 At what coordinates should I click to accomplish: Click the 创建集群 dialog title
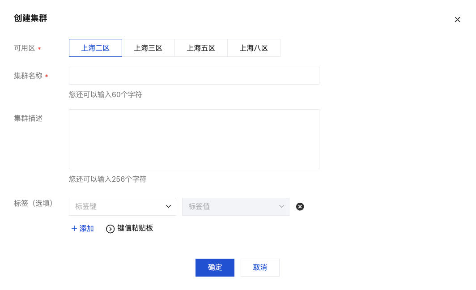pyautogui.click(x=30, y=18)
